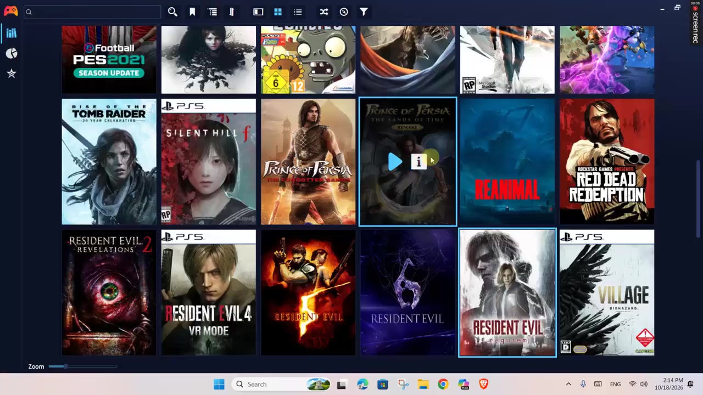
Task: Select Resident Evil Requiem cover
Action: pyautogui.click(x=507, y=293)
